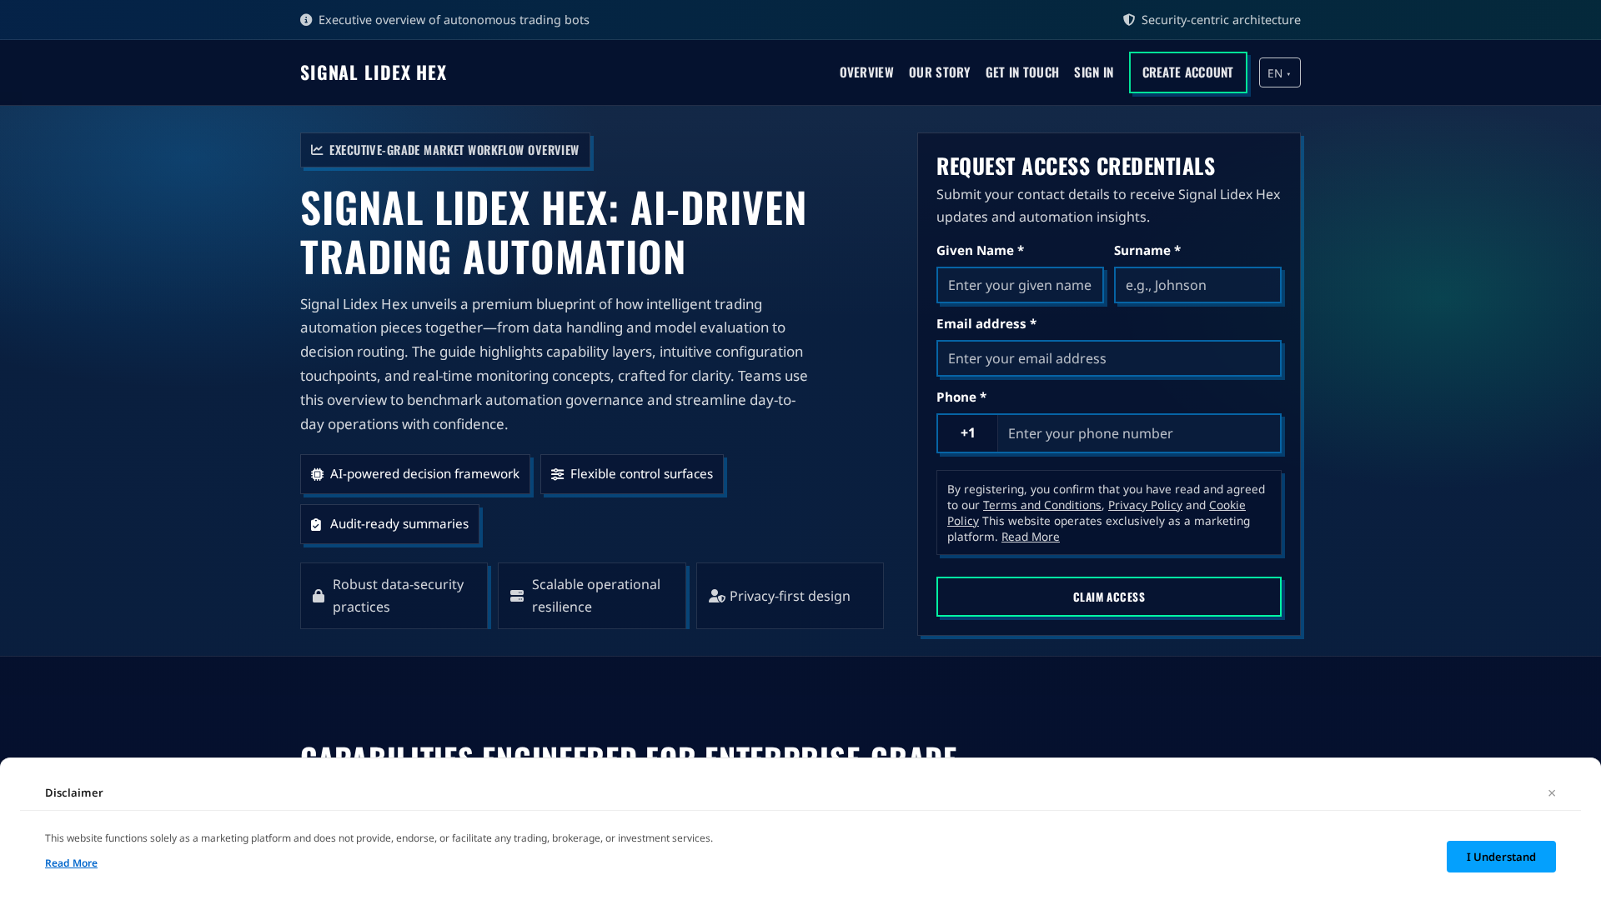1601x900 pixels.
Task: Click the Create Account button
Action: 1188,72
